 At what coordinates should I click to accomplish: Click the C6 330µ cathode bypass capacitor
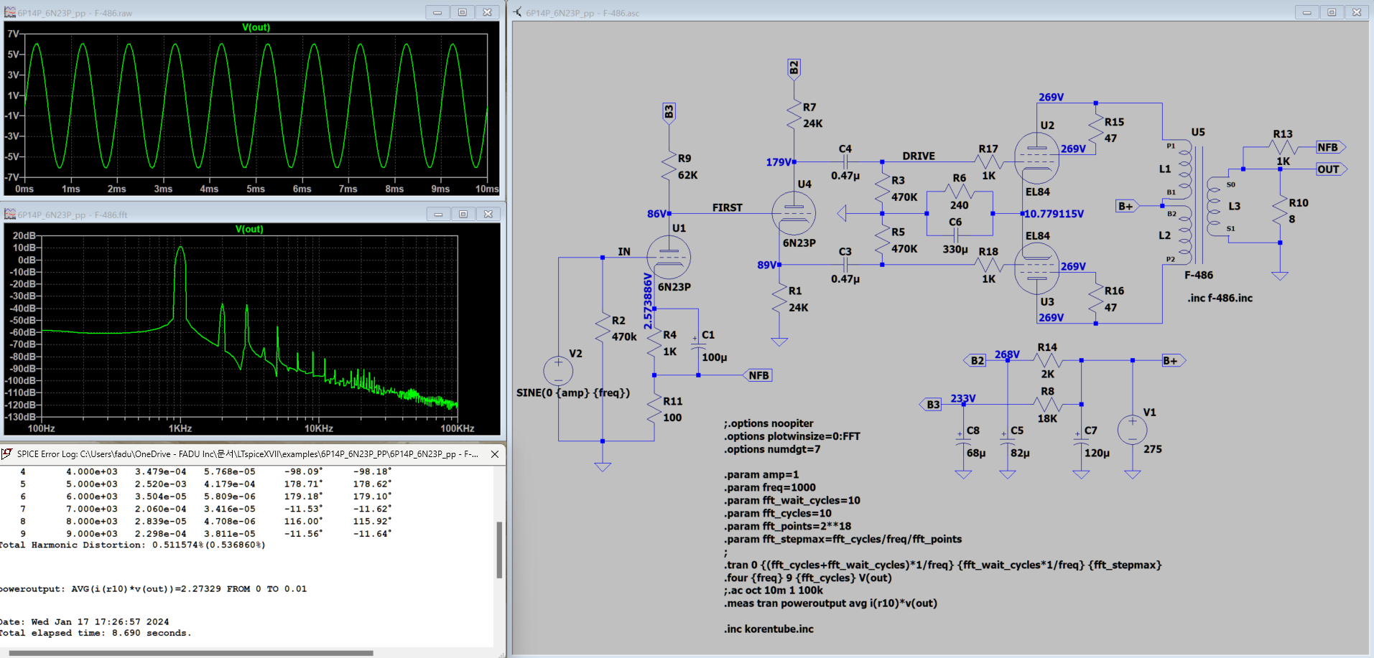tap(956, 234)
